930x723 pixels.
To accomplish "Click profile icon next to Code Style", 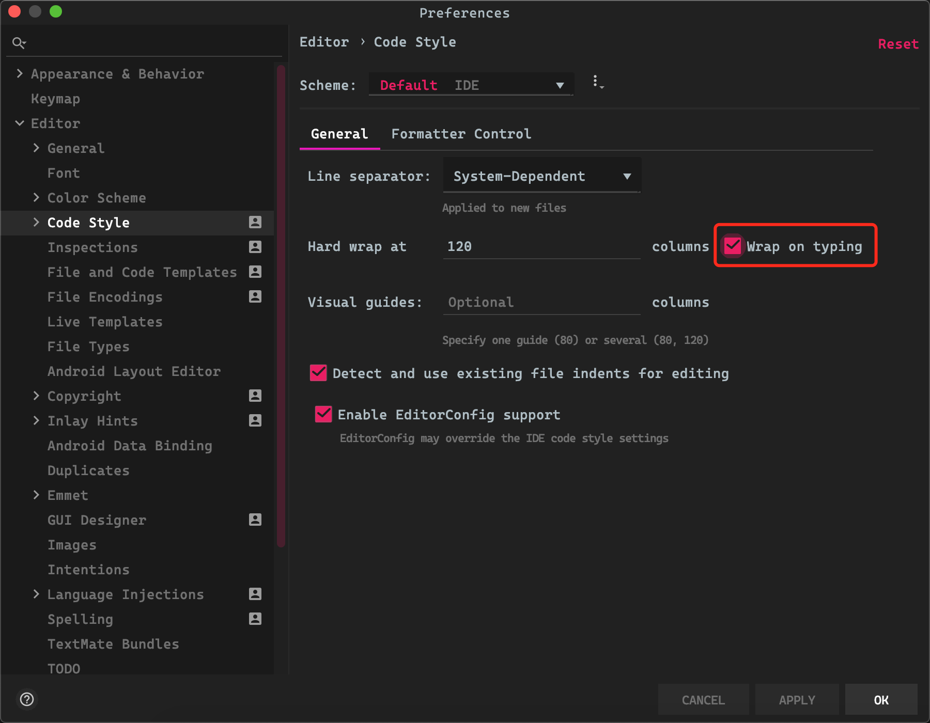I will click(x=255, y=222).
